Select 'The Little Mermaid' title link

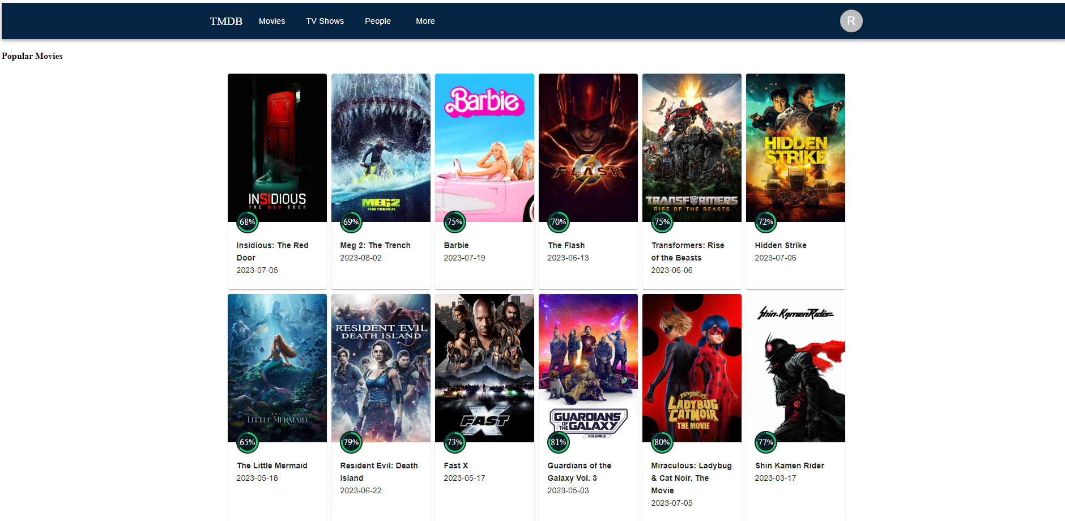tap(272, 466)
